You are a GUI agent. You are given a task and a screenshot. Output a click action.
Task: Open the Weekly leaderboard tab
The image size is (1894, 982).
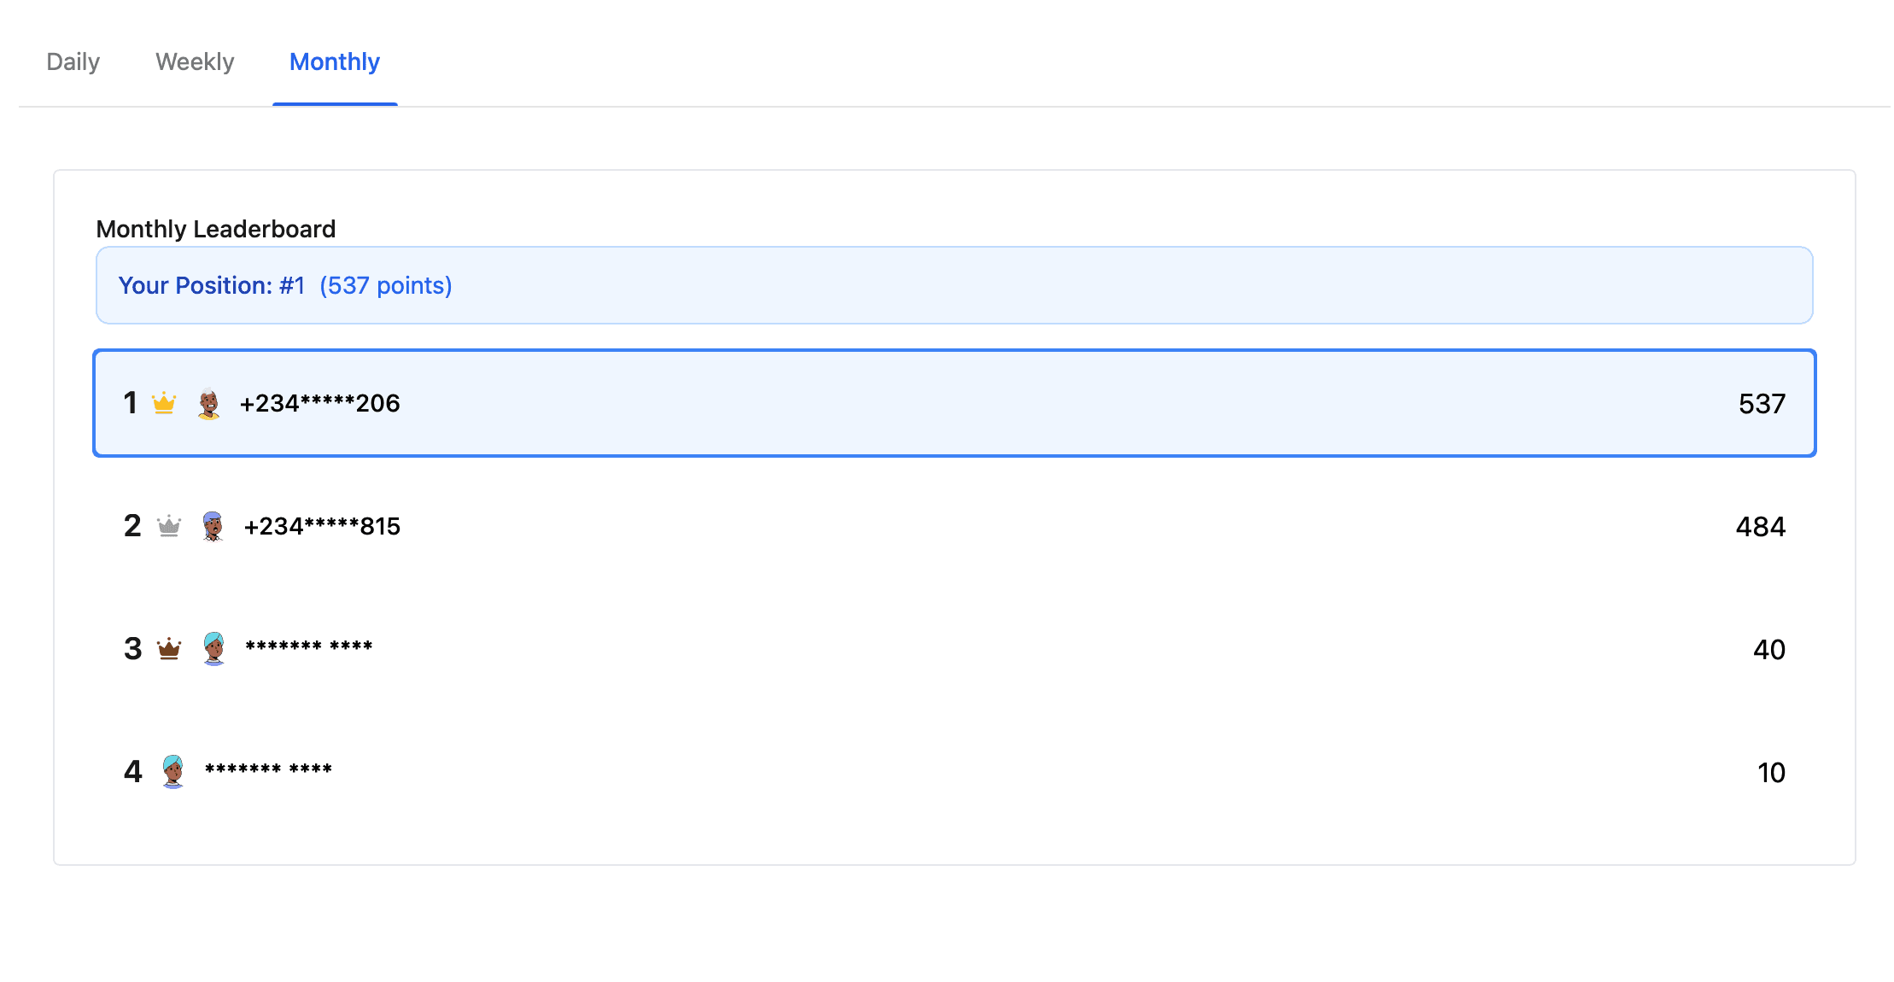[195, 62]
